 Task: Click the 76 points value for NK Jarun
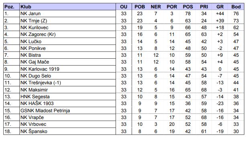tap(236, 14)
